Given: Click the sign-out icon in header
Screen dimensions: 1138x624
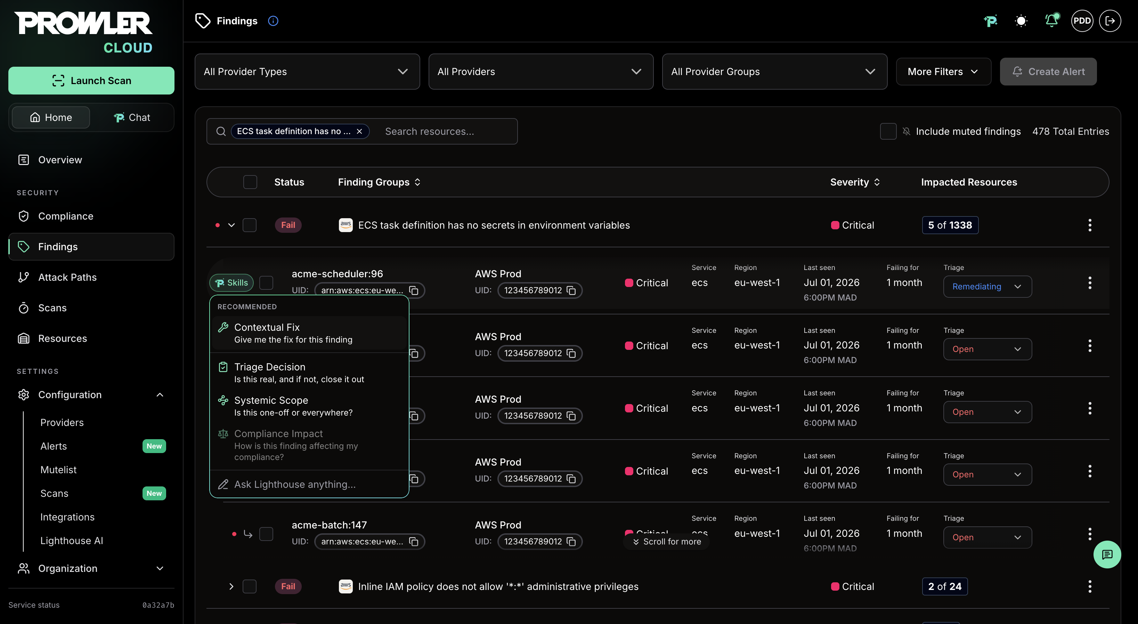Looking at the screenshot, I should tap(1110, 21).
